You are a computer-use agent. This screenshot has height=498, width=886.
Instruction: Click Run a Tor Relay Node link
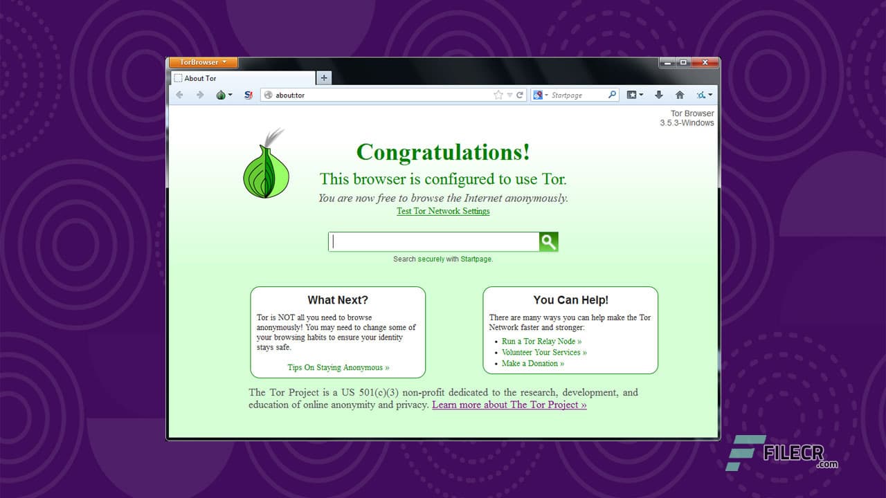tap(541, 341)
